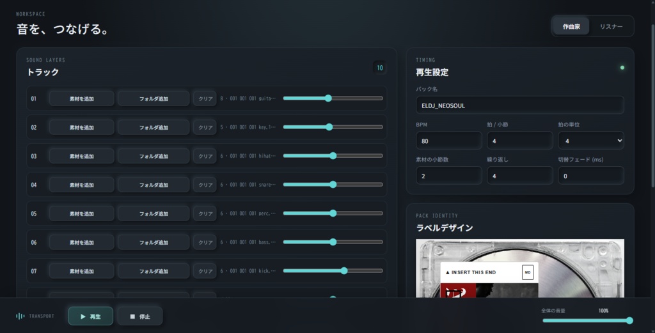655x333 pixels.
Task: Clear track 03 hihat layer
Action: click(x=205, y=156)
